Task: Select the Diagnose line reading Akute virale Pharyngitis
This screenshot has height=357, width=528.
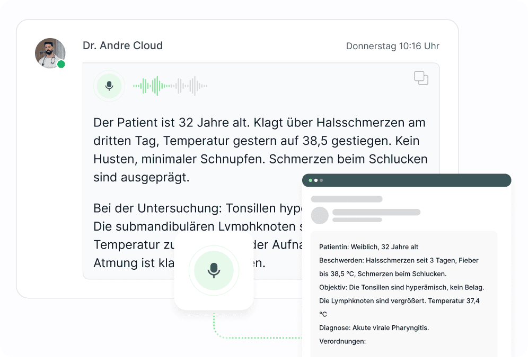Action: pos(374,327)
